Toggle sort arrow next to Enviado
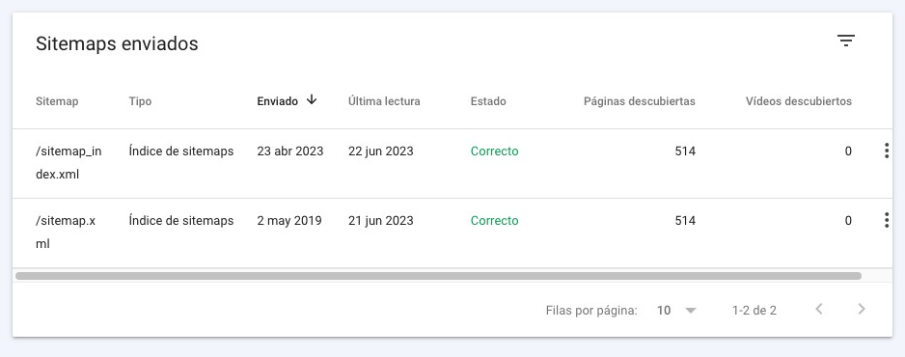The image size is (905, 357). pos(312,99)
